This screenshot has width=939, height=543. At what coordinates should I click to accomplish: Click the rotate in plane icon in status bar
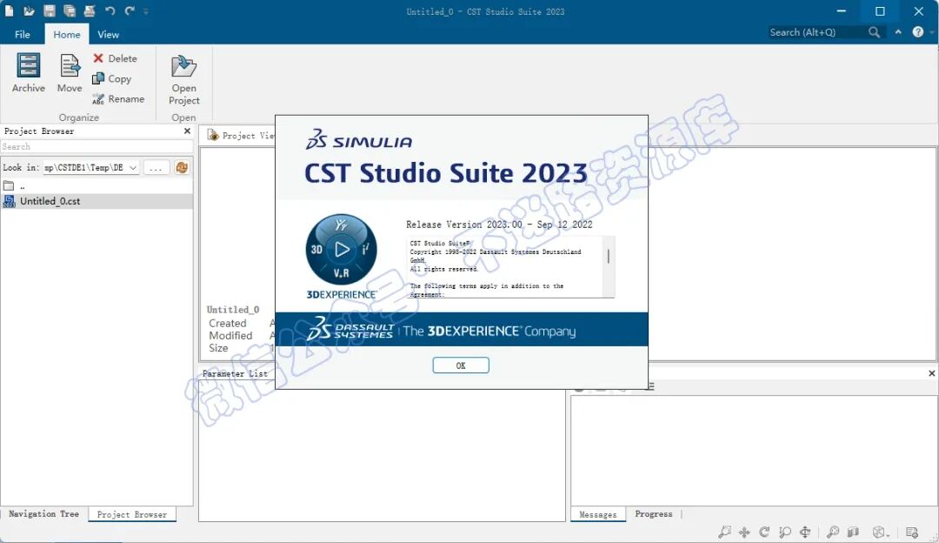805,532
